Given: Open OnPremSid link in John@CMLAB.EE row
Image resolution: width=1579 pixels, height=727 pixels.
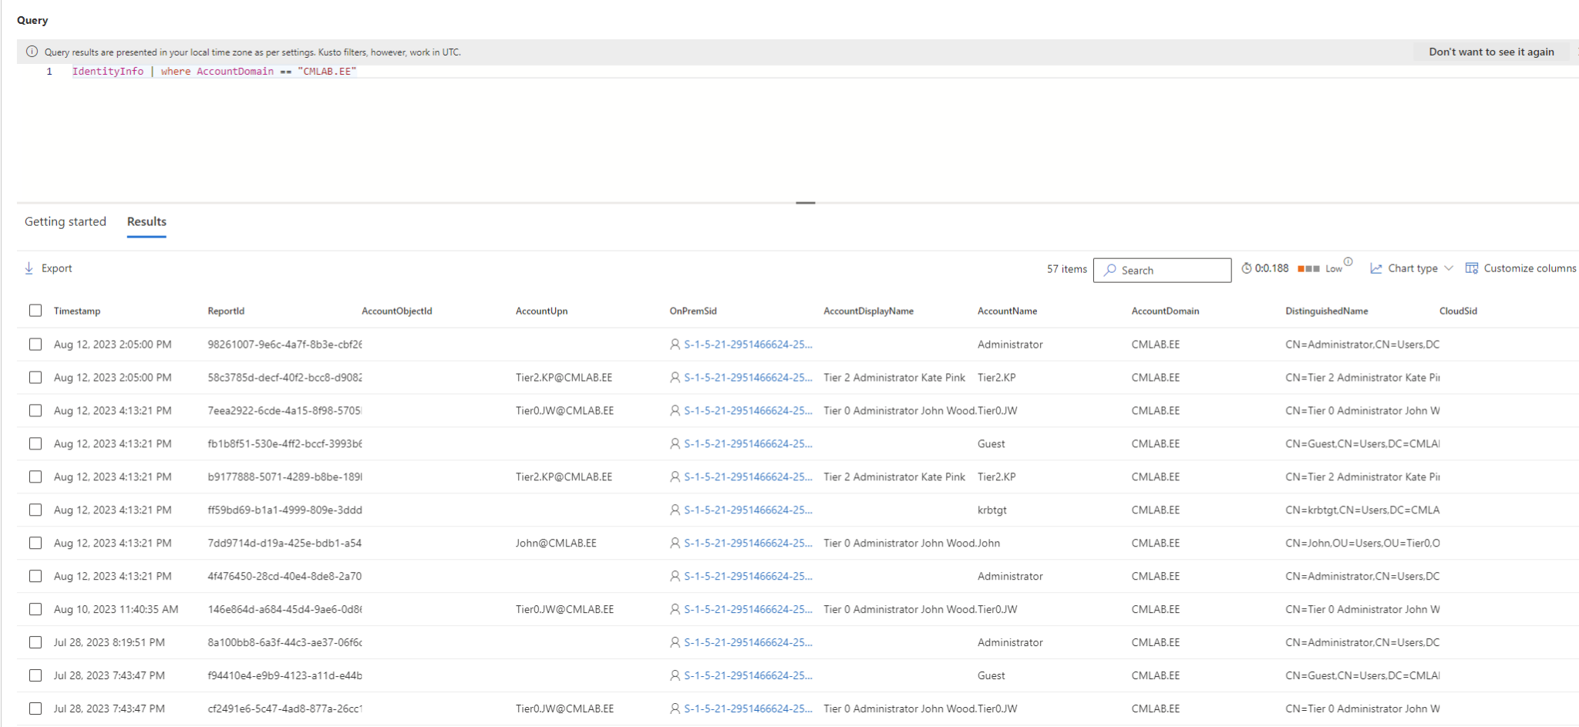Looking at the screenshot, I should coord(748,544).
